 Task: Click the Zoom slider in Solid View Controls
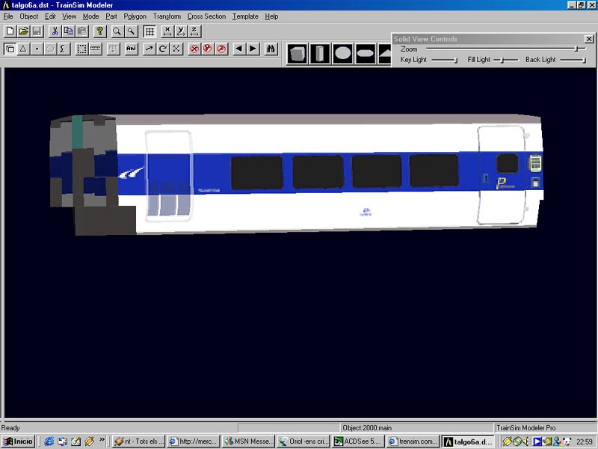tap(576, 49)
